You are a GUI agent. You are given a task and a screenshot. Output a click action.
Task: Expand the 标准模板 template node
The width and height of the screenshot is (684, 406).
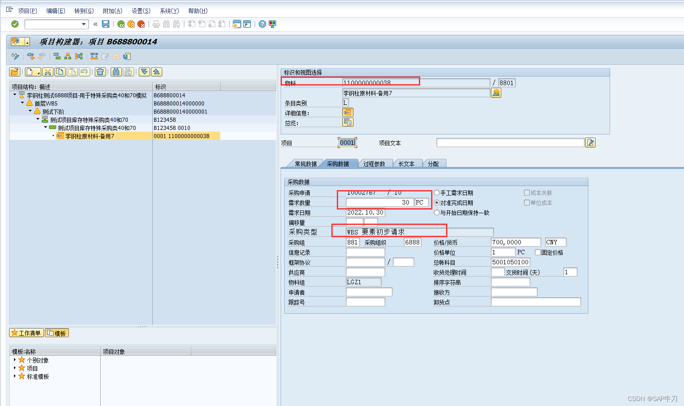tap(15, 376)
